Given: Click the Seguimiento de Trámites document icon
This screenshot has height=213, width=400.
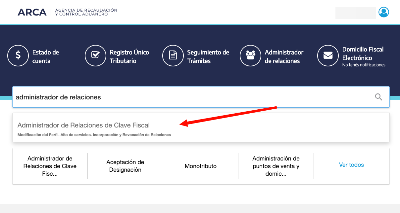Looking at the screenshot, I should pyautogui.click(x=173, y=55).
